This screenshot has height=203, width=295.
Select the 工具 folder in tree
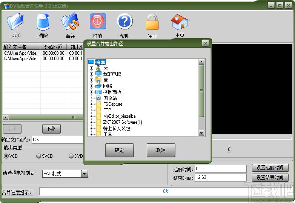click(x=108, y=134)
